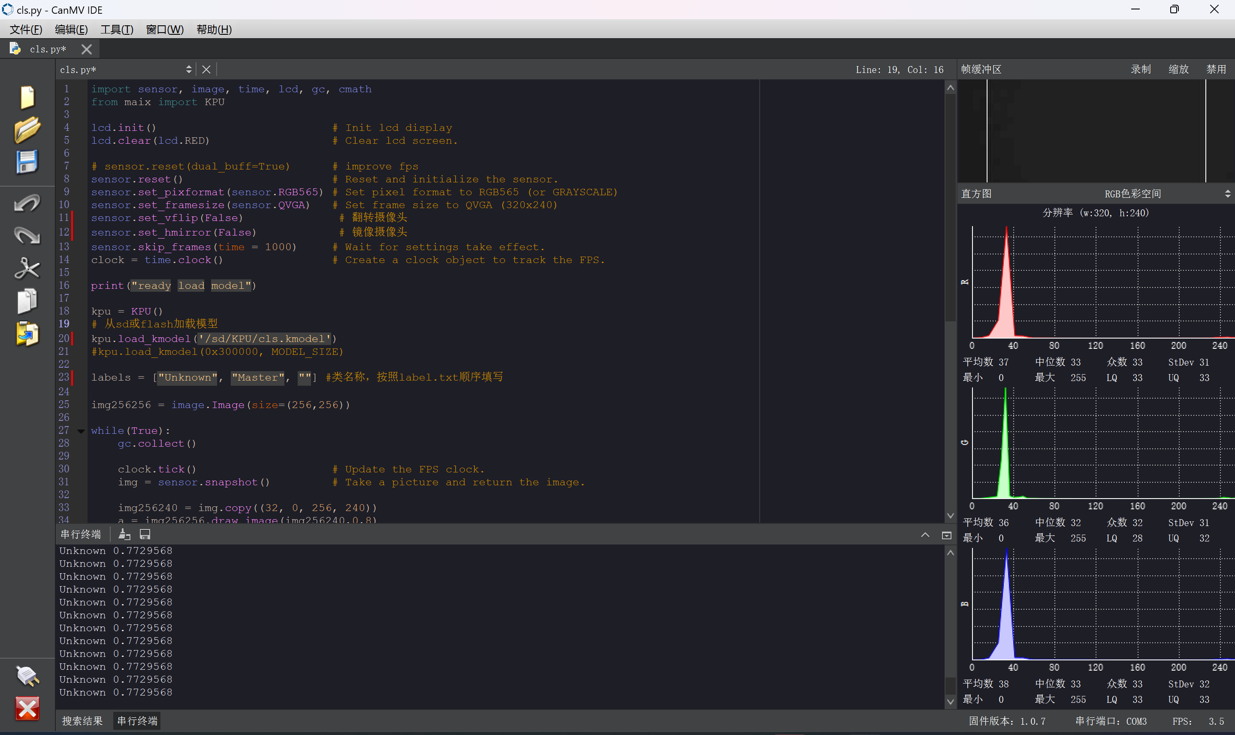Click the 分辨率 (w:320, h:240) text
The height and width of the screenshot is (735, 1235).
pyautogui.click(x=1095, y=213)
